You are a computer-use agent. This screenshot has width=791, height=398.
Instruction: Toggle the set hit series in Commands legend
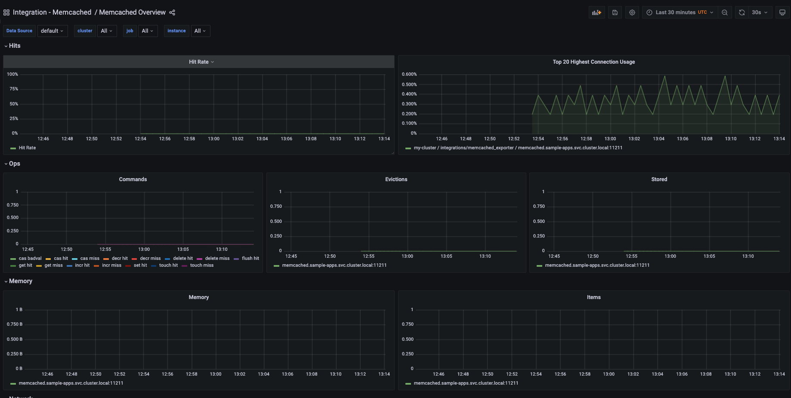[x=140, y=265]
